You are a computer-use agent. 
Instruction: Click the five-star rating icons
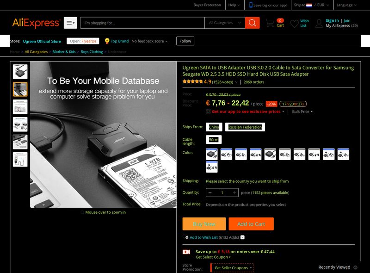pos(192,82)
